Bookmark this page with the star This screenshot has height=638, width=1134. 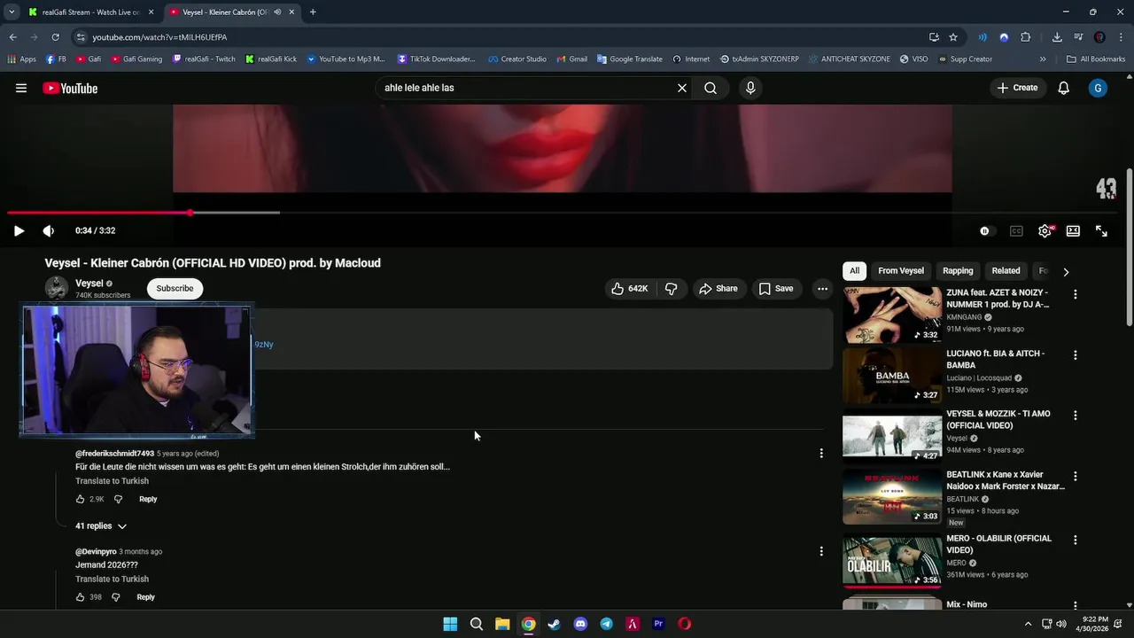click(953, 37)
